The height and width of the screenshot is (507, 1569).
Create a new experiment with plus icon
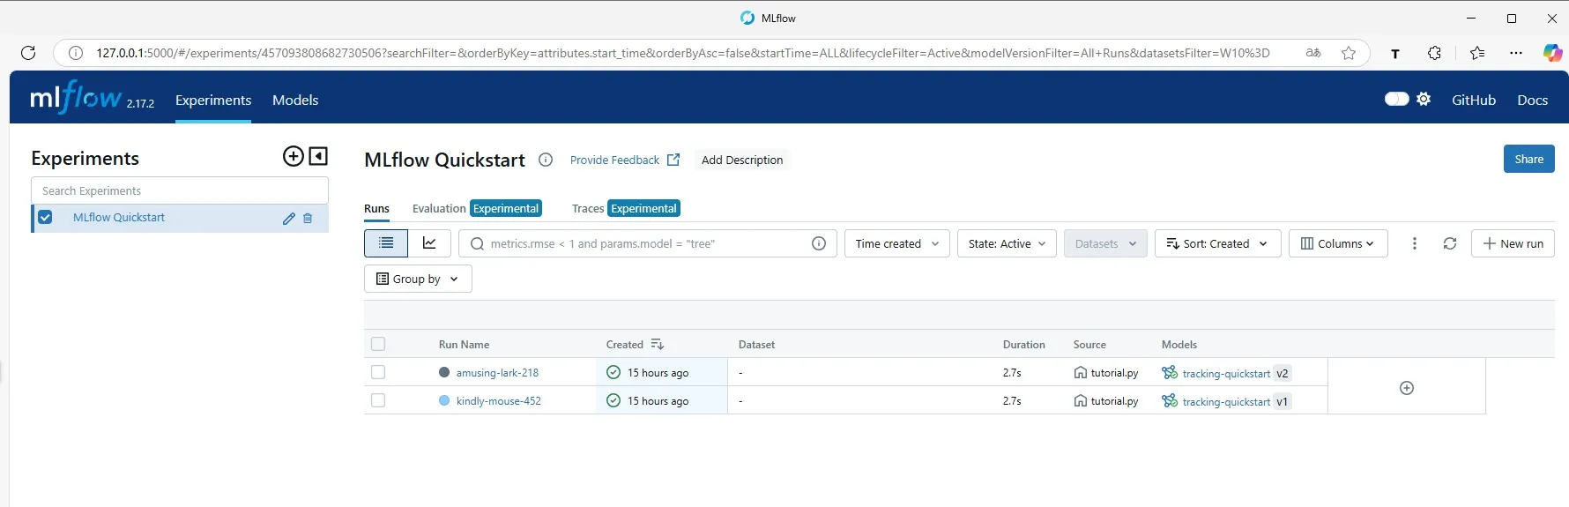click(x=293, y=156)
